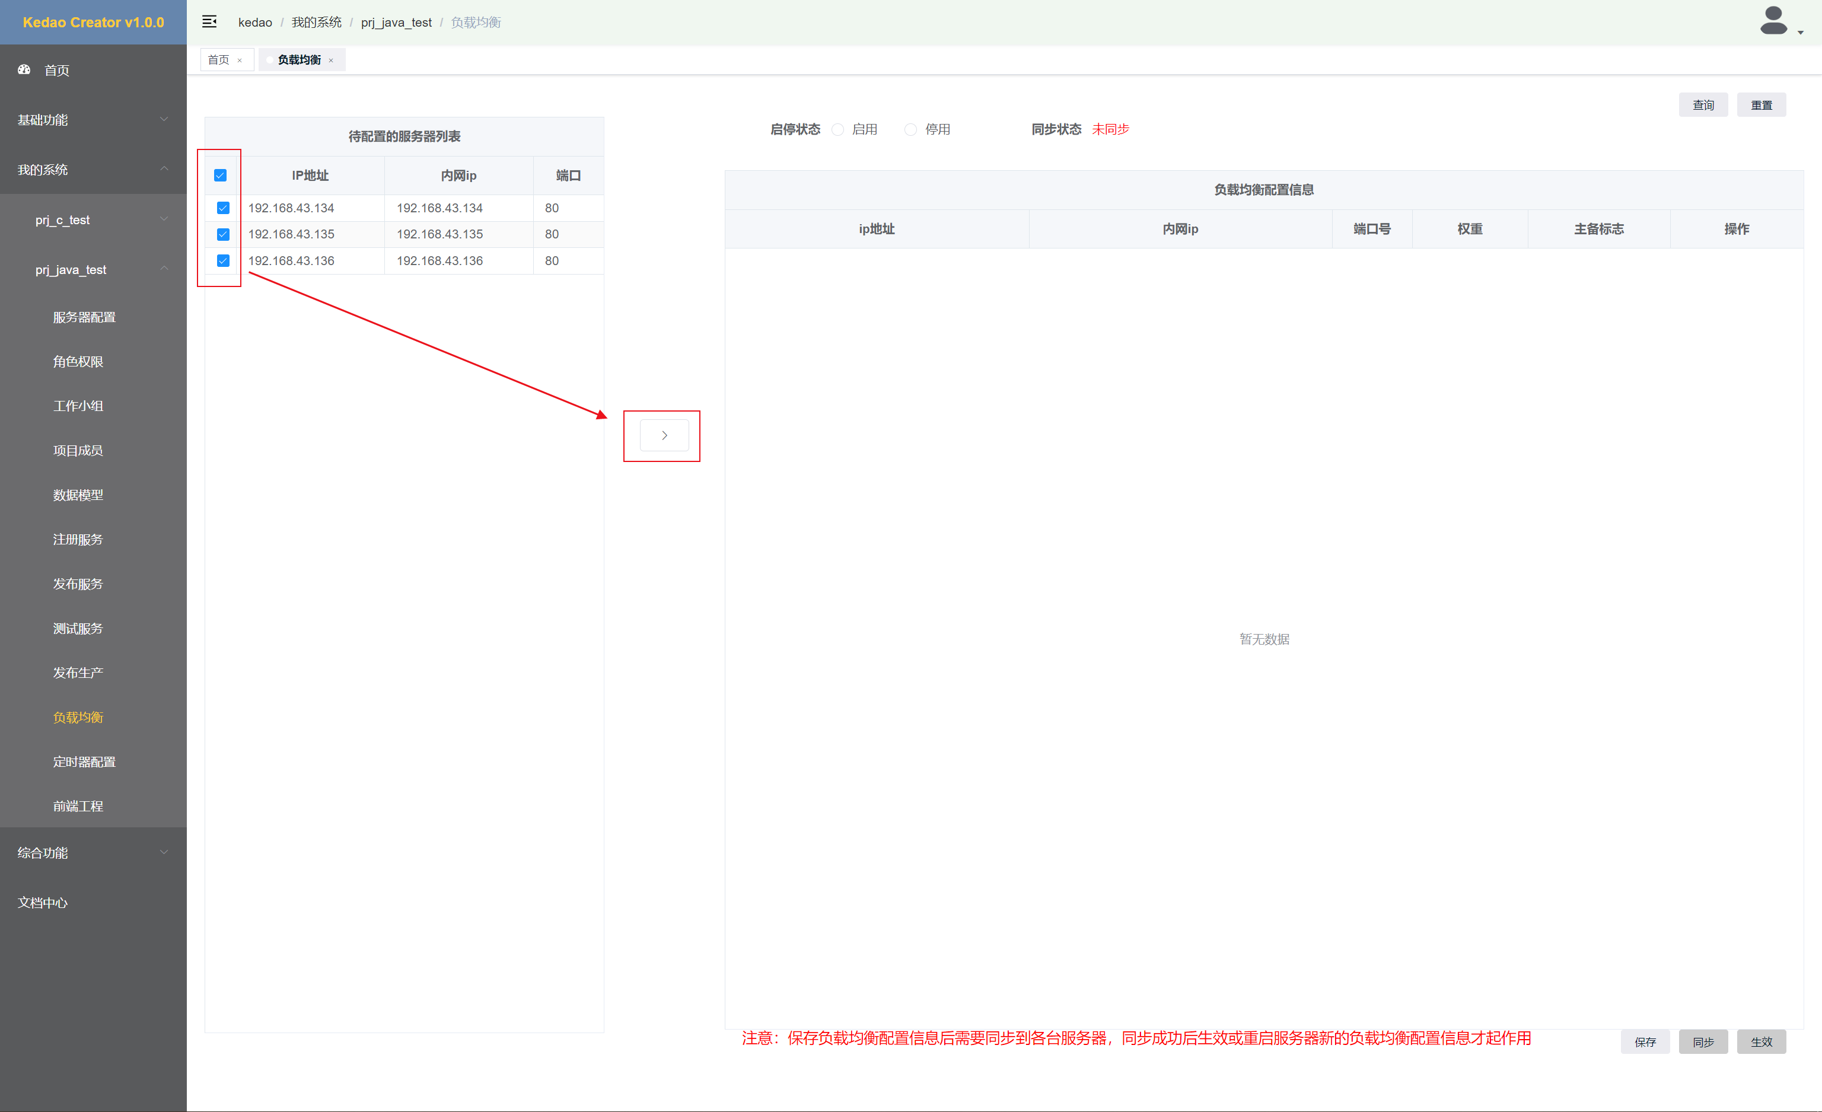Select the 停用 radio button
Screen dimensions: 1822x1112
910,129
